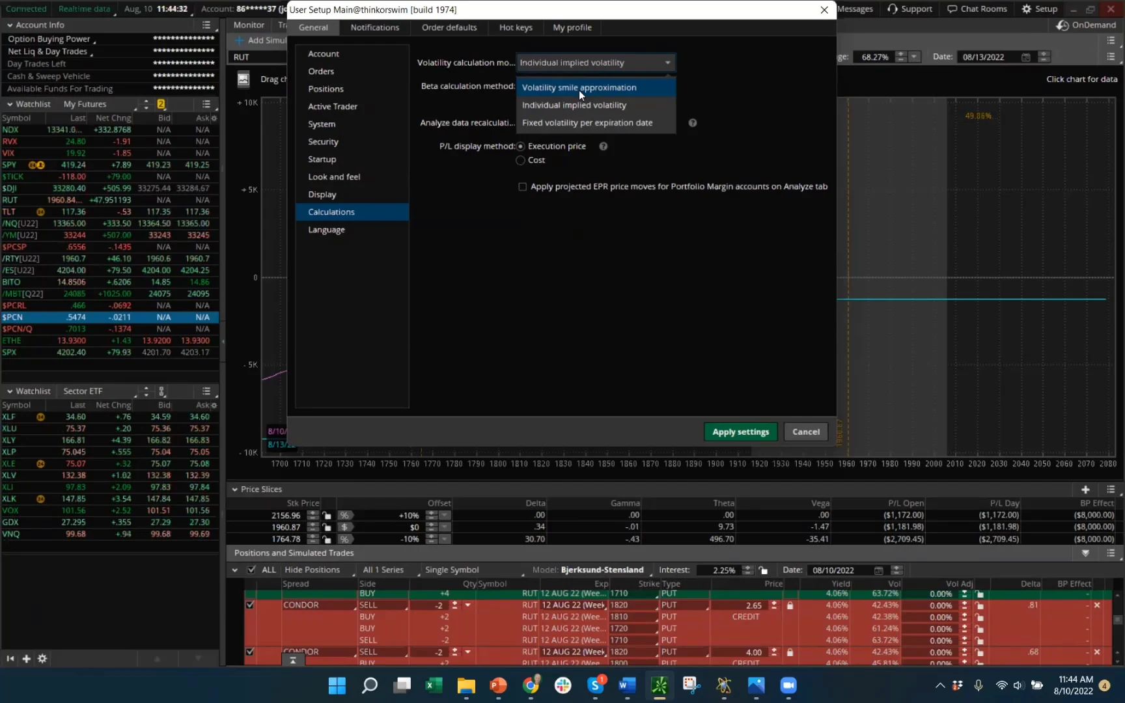Image resolution: width=1125 pixels, height=703 pixels.
Task: Open the Setup gear in main window
Action: [1040, 9]
